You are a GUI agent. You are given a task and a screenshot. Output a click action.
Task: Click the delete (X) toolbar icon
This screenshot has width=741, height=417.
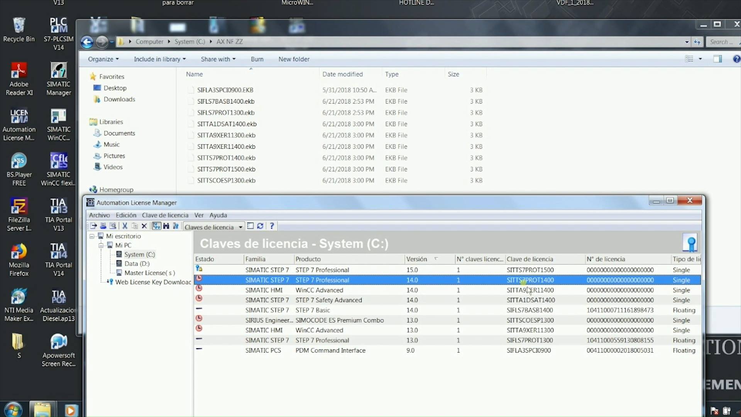pos(144,226)
